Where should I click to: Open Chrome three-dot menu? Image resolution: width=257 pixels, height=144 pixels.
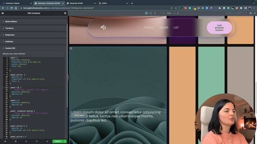pos(254,8)
